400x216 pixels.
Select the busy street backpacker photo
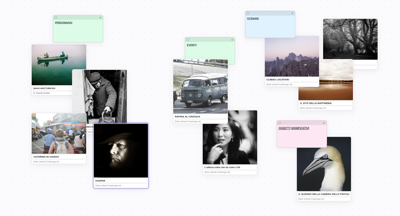pos(59,134)
